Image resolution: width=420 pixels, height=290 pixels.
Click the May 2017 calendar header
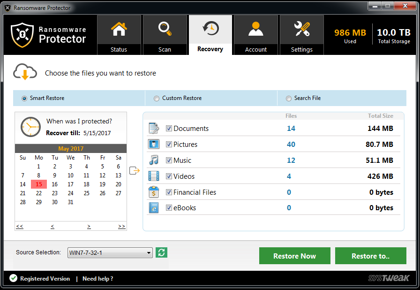coord(71,148)
